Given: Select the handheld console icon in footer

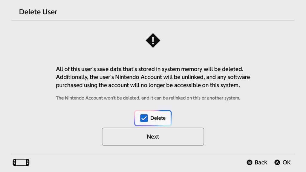Looking at the screenshot, I should [21, 162].
